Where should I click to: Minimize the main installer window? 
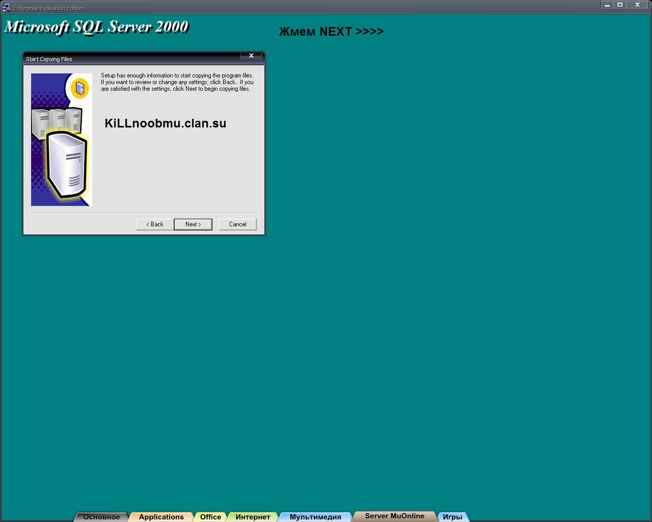(x=607, y=5)
